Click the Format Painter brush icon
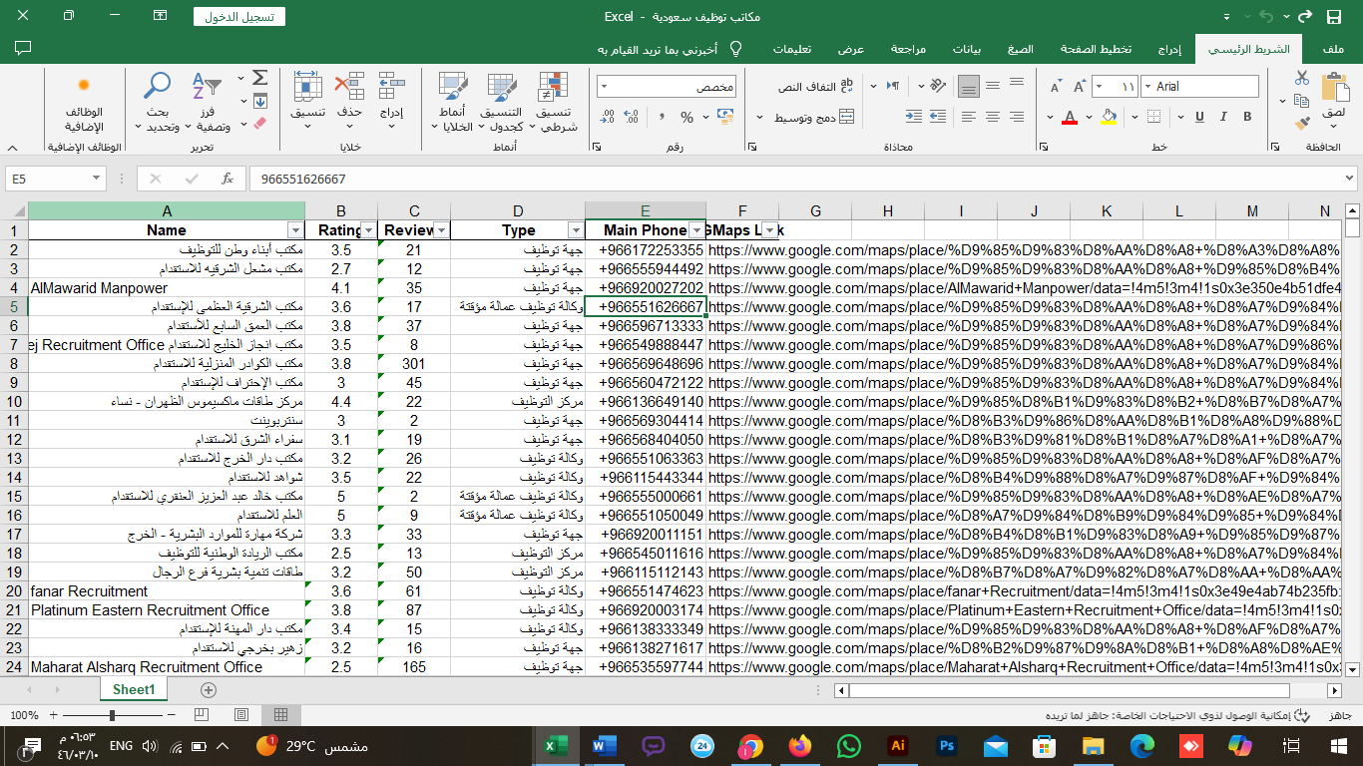Screen dimensions: 1363x766 tap(1301, 123)
